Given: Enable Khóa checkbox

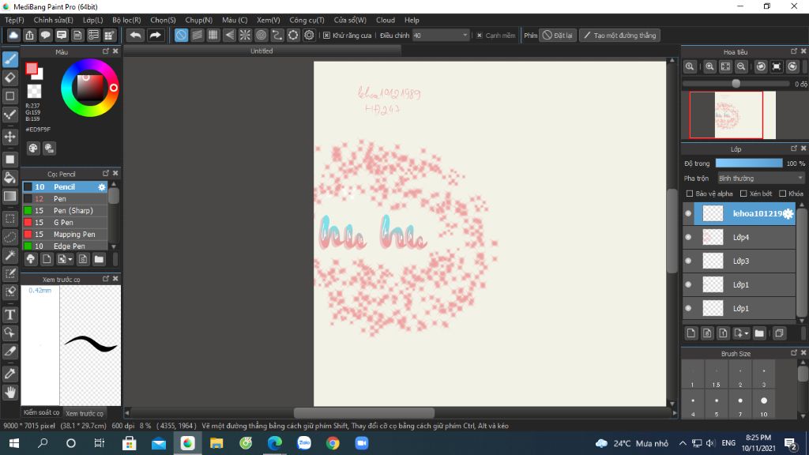Looking at the screenshot, I should coord(783,194).
